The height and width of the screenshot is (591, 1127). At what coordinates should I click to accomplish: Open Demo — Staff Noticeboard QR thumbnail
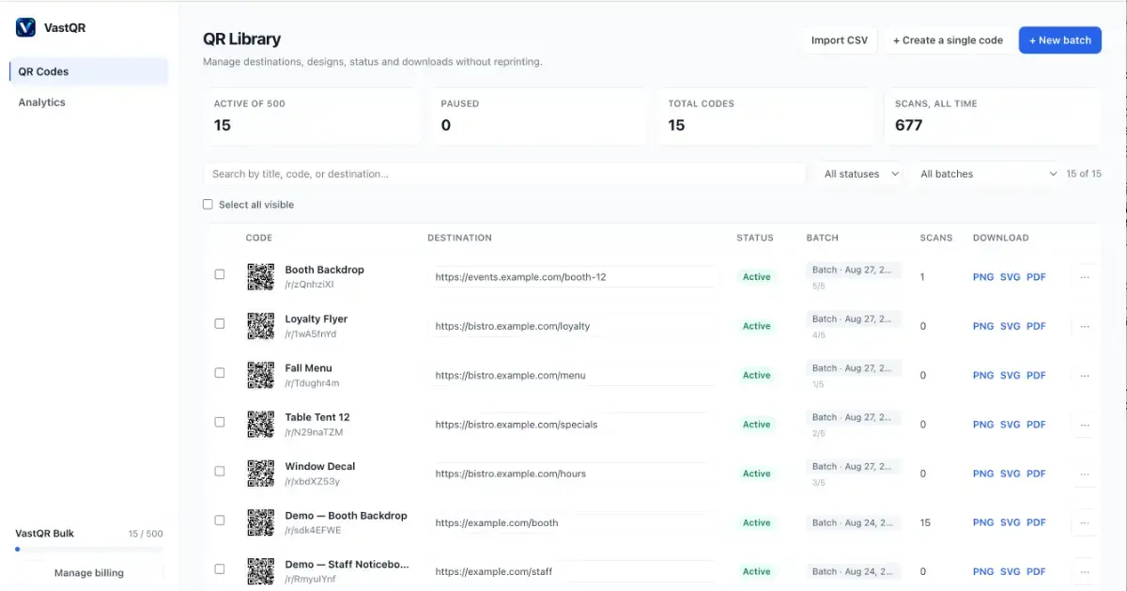click(261, 571)
